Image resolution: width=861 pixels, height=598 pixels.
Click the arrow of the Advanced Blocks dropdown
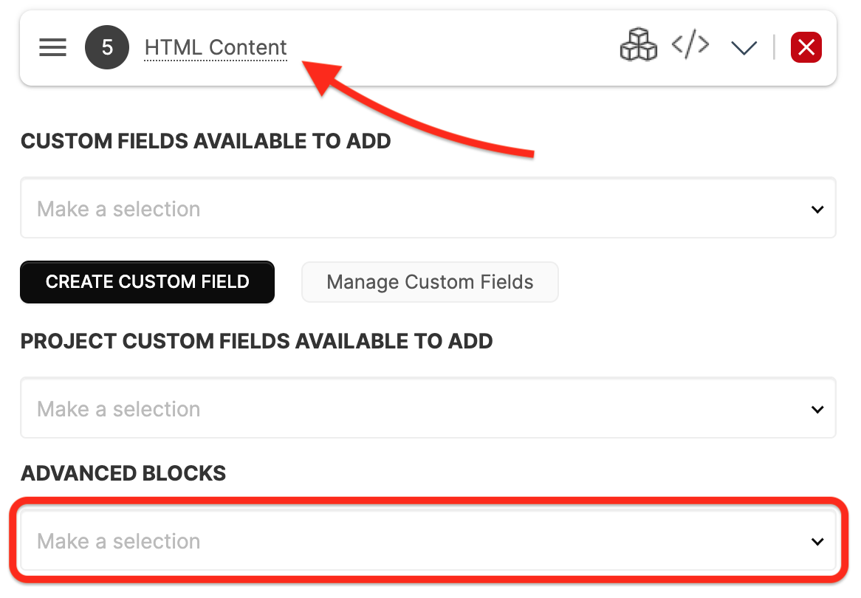coord(817,541)
